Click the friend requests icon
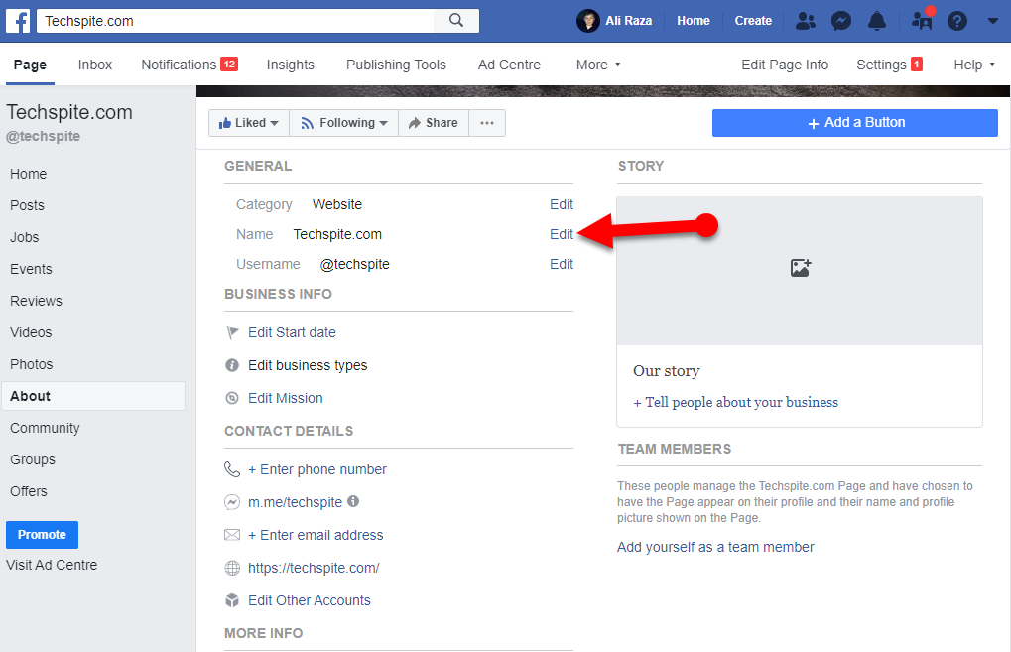 click(806, 20)
